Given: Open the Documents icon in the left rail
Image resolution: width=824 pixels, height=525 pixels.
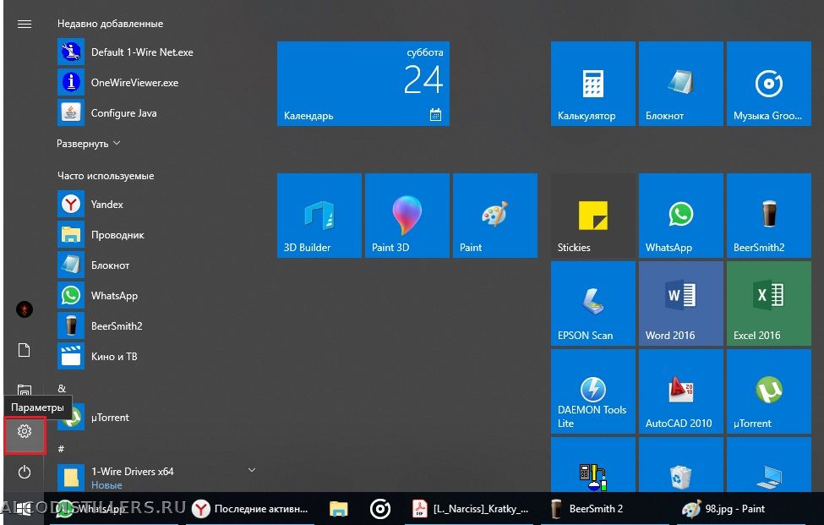Looking at the screenshot, I should [x=25, y=350].
